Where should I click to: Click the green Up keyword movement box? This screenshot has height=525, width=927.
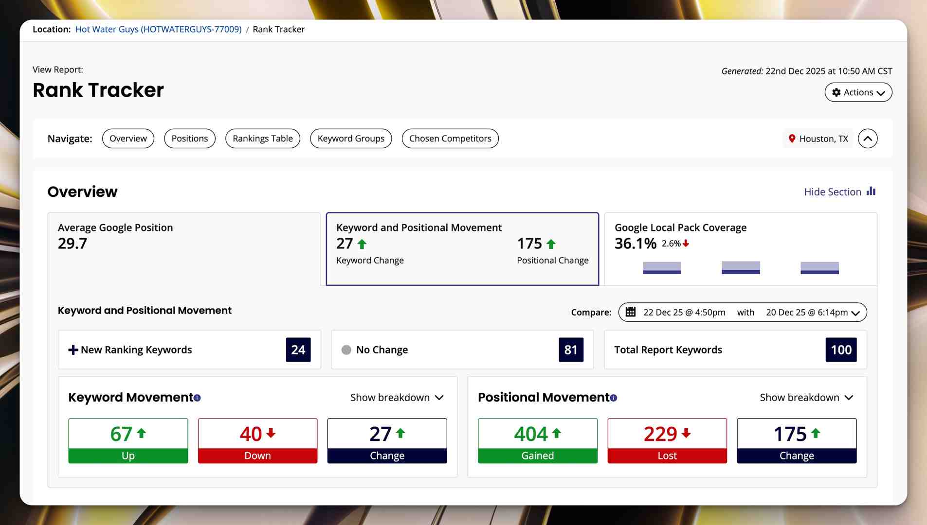[128, 440]
